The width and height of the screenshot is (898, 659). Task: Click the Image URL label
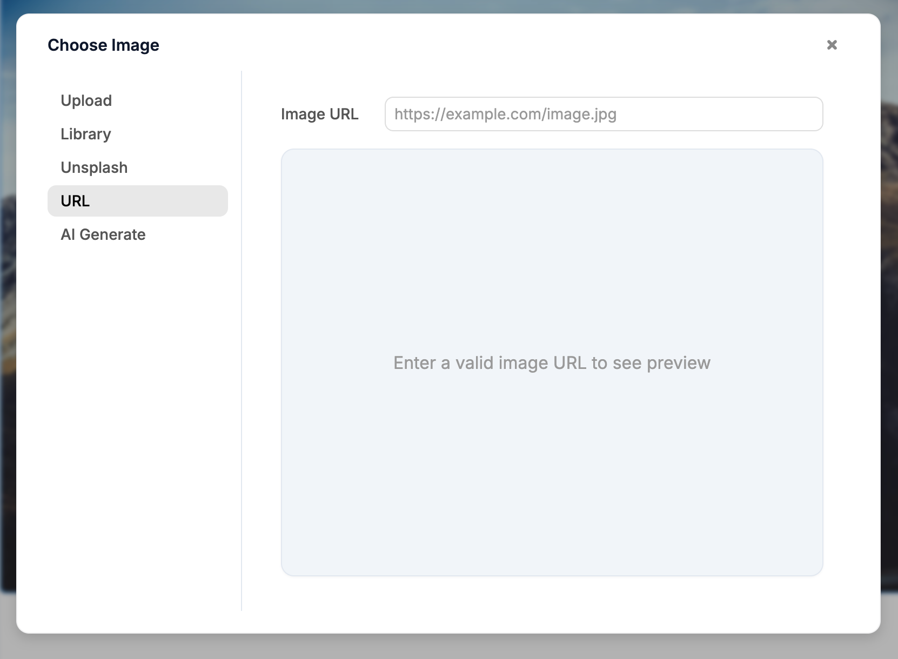319,114
